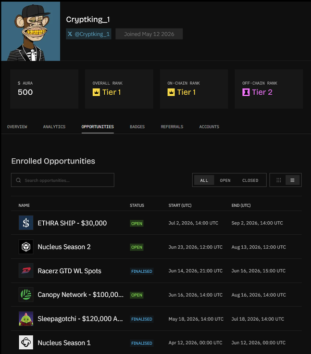Screen dimensions: 311x354
Task: Click the Canopy Network leaf icon
Action: [x=26, y=295]
